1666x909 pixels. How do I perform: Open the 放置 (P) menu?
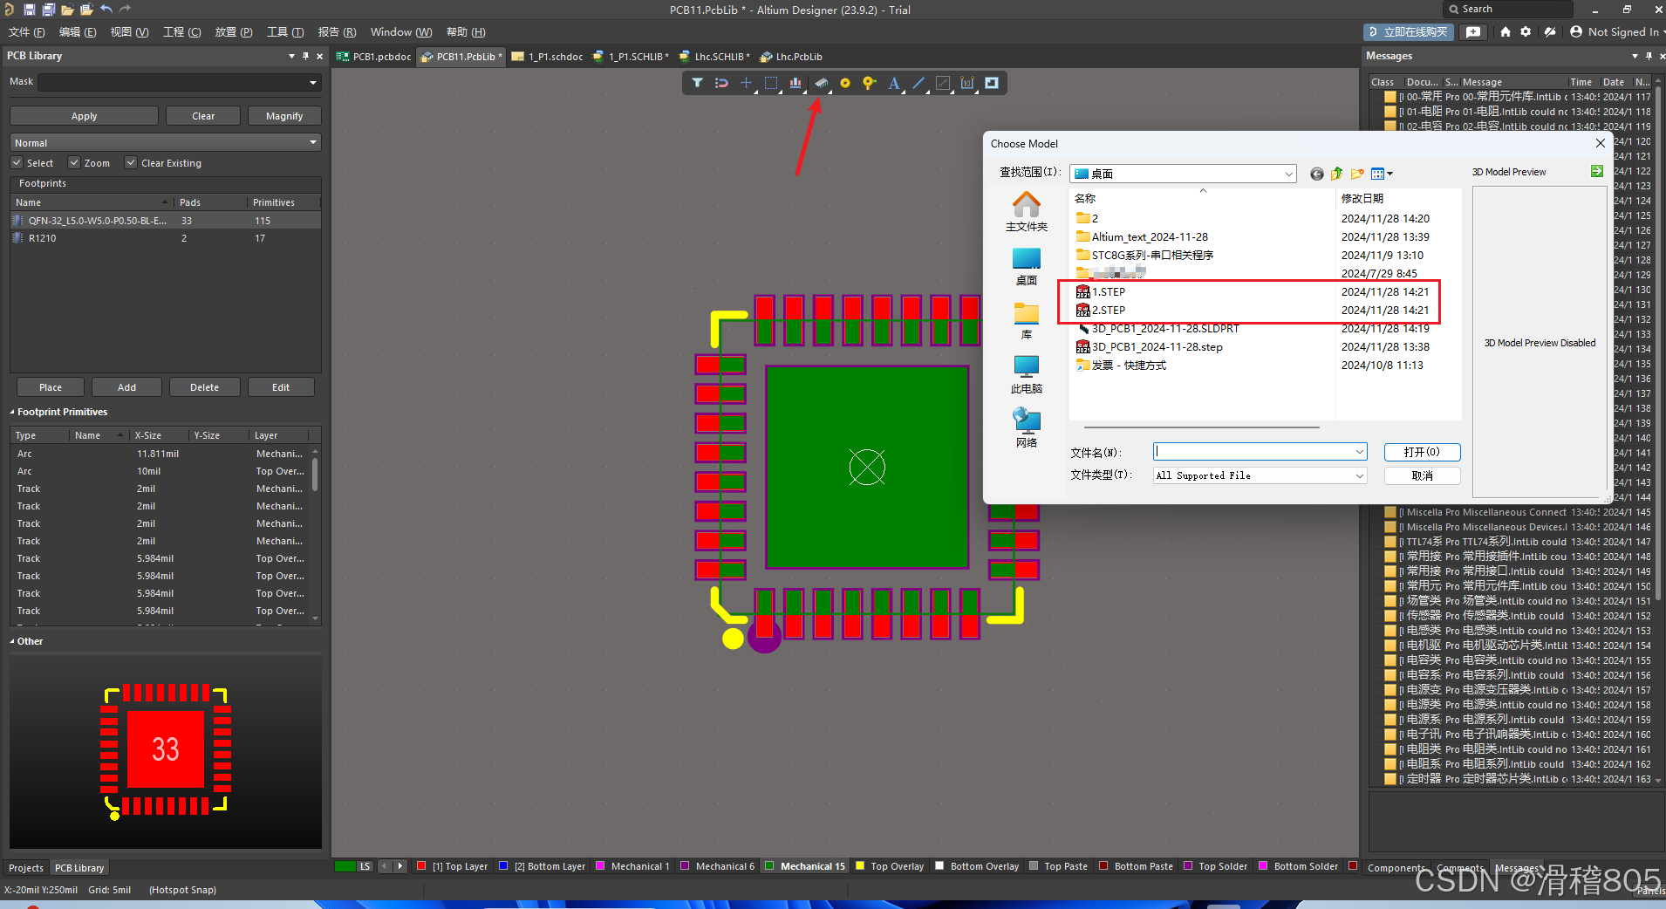(234, 32)
